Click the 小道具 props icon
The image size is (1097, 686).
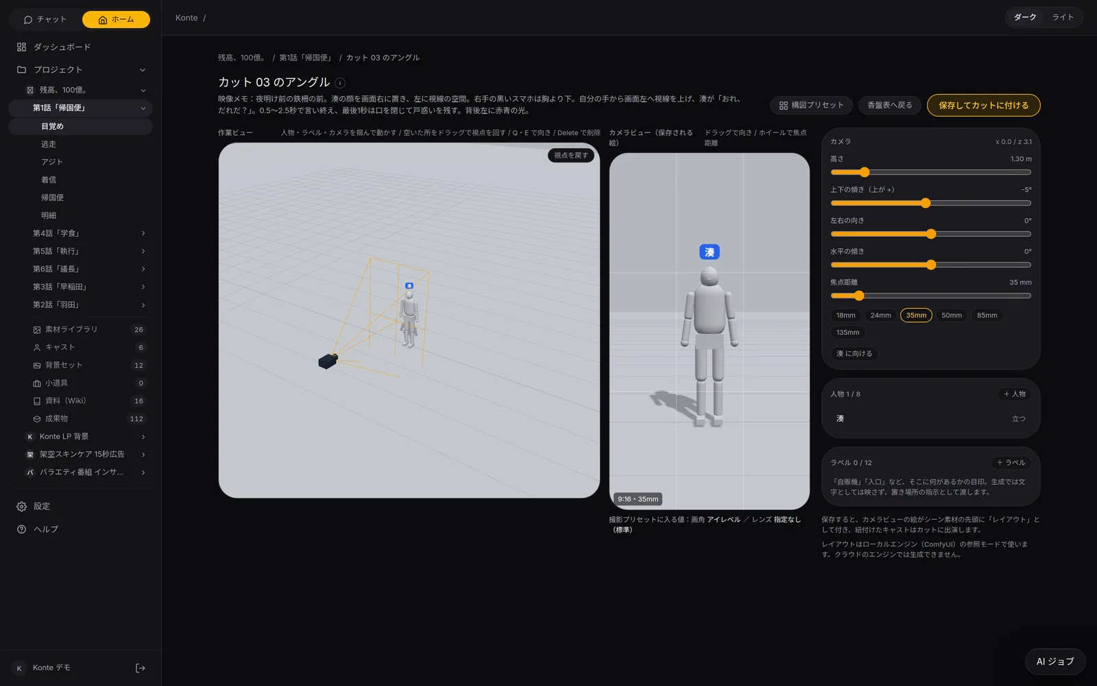coord(37,383)
